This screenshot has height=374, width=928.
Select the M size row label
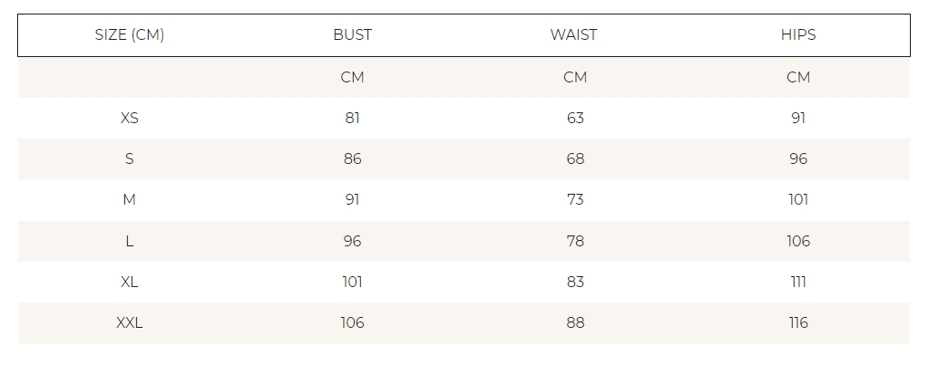129,200
